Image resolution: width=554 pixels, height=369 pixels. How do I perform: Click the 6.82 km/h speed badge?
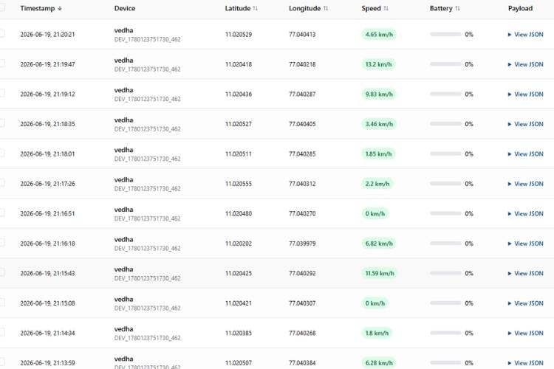click(x=379, y=244)
